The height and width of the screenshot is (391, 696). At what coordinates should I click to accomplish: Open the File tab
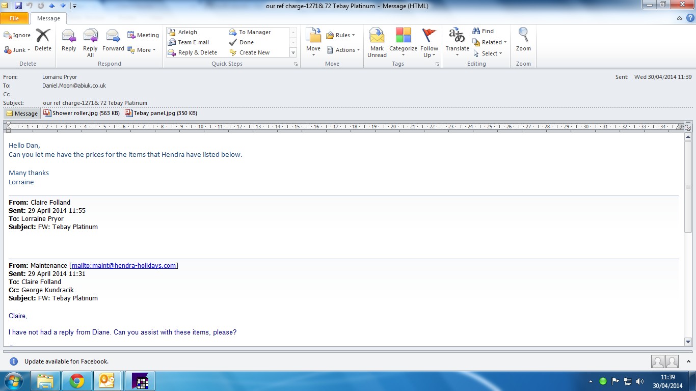[14, 18]
